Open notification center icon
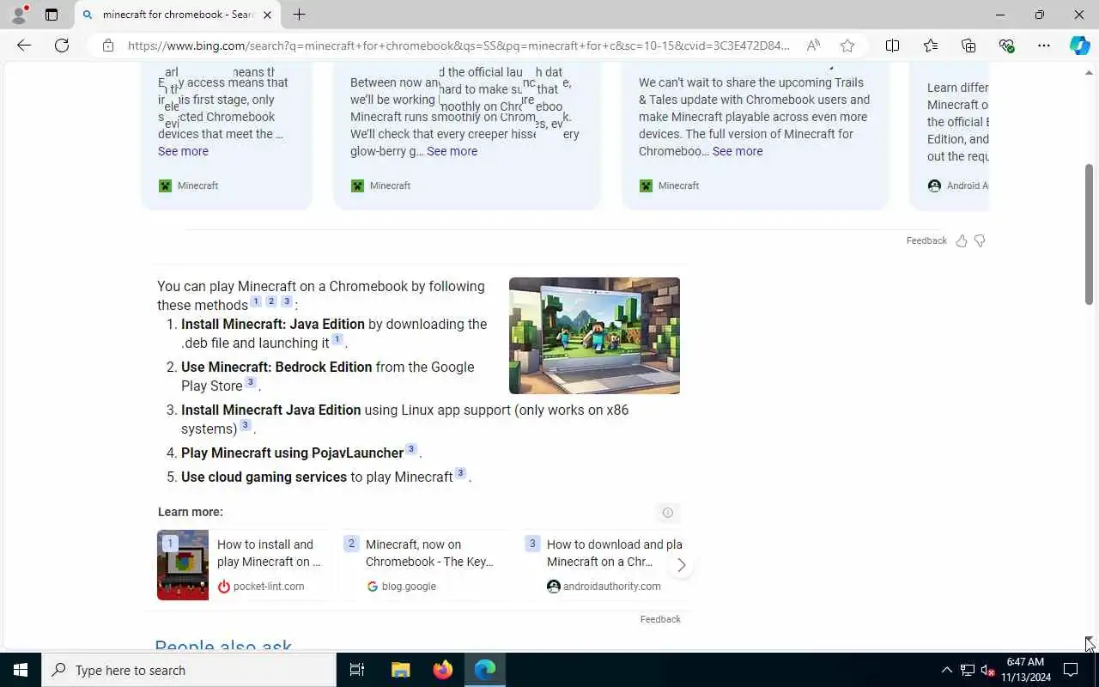Screen dimensions: 1099x687 [1071, 670]
